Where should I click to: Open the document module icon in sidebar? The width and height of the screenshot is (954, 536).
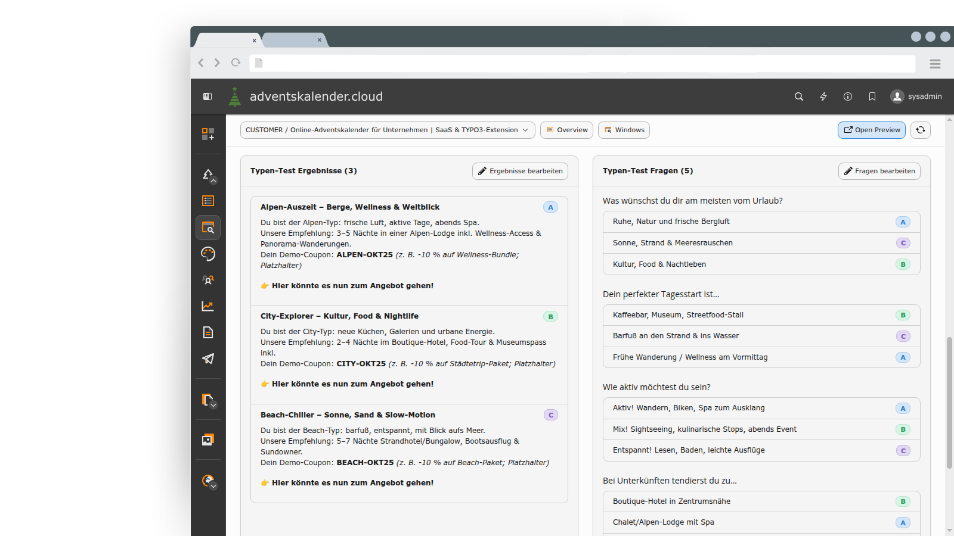click(x=207, y=332)
